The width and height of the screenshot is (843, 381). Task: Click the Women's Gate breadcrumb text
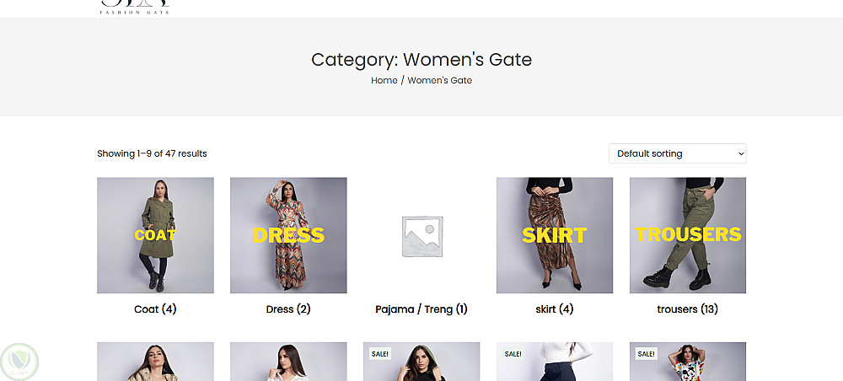440,80
